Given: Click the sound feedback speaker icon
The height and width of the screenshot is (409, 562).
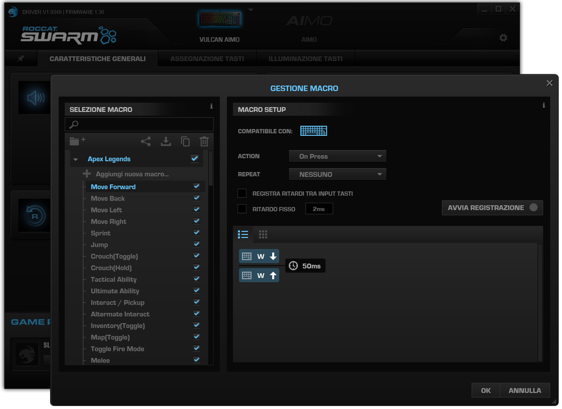Looking at the screenshot, I should (x=36, y=98).
